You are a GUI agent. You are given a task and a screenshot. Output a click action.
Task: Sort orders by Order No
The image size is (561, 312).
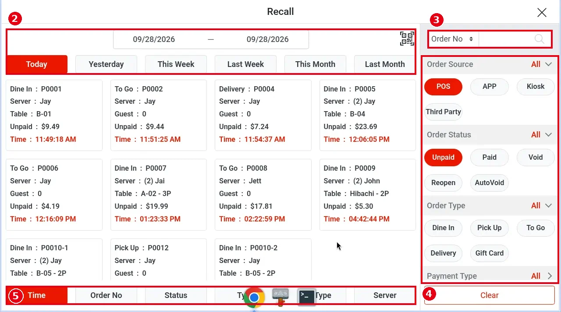pos(106,295)
